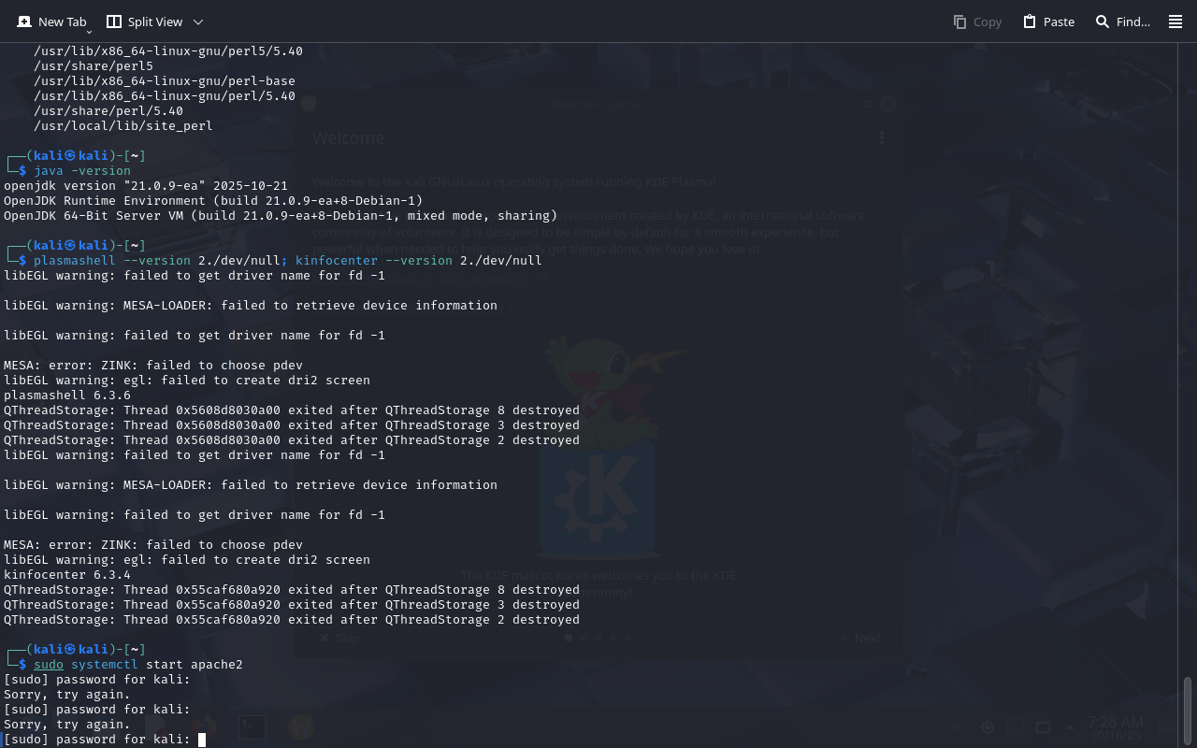Screen dimensions: 1197x748
Task: Expand the hidden system tray icons arrow
Action: 1071,727
